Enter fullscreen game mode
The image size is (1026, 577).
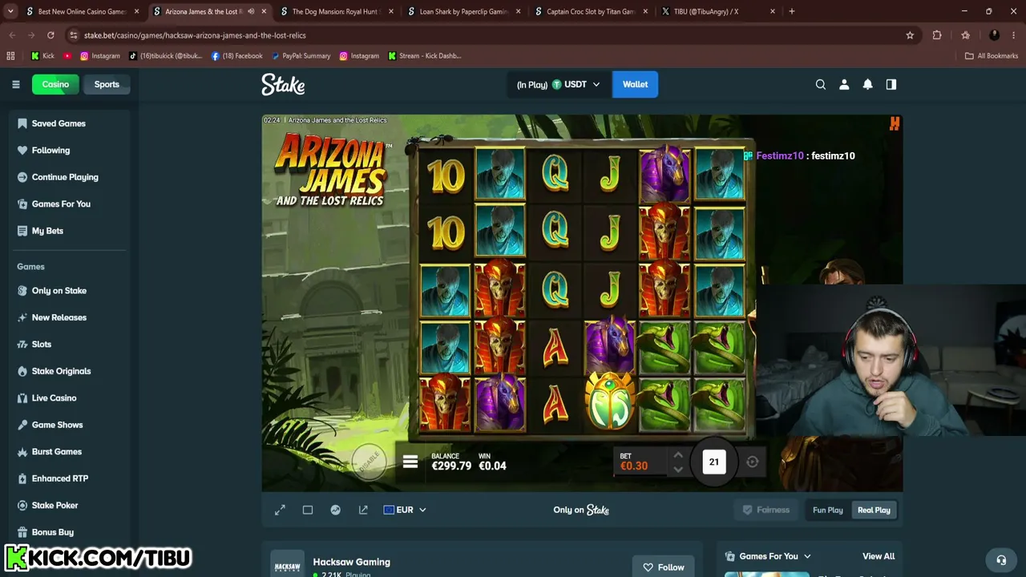(280, 510)
